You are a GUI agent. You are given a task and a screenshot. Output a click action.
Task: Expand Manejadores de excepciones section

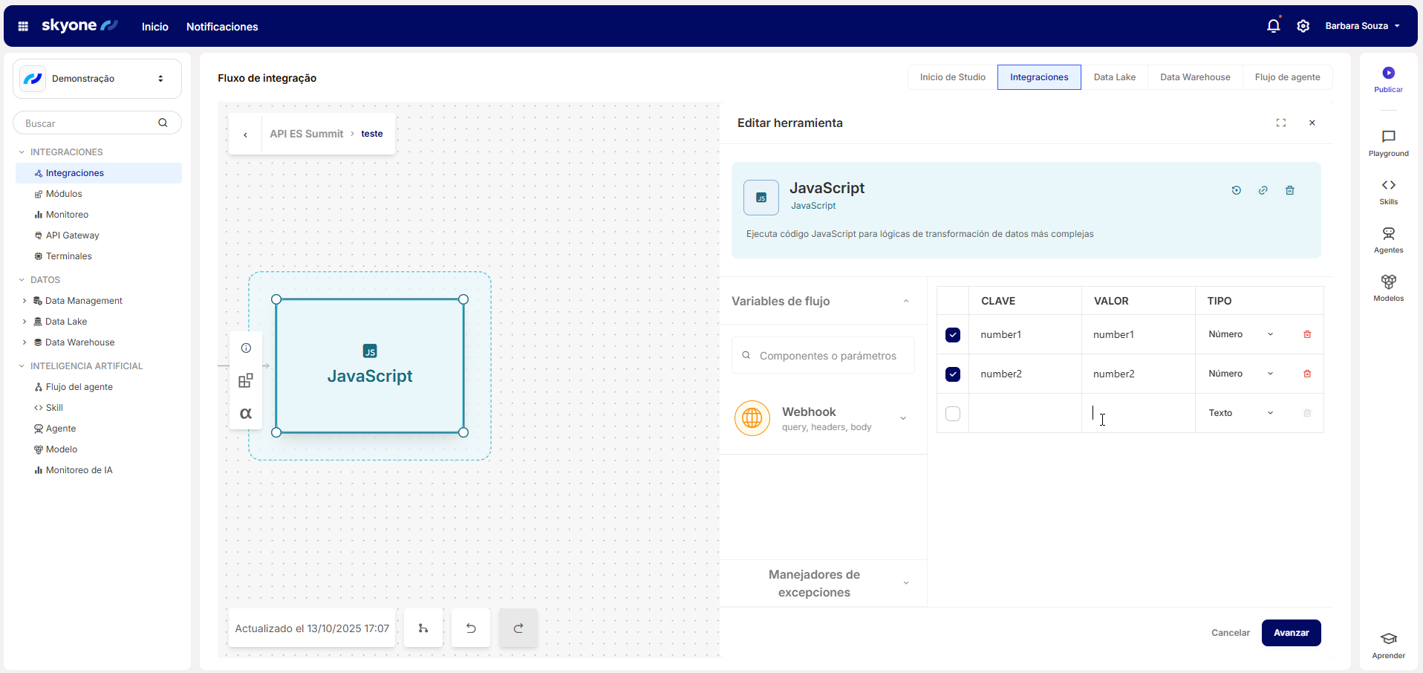coord(905,583)
